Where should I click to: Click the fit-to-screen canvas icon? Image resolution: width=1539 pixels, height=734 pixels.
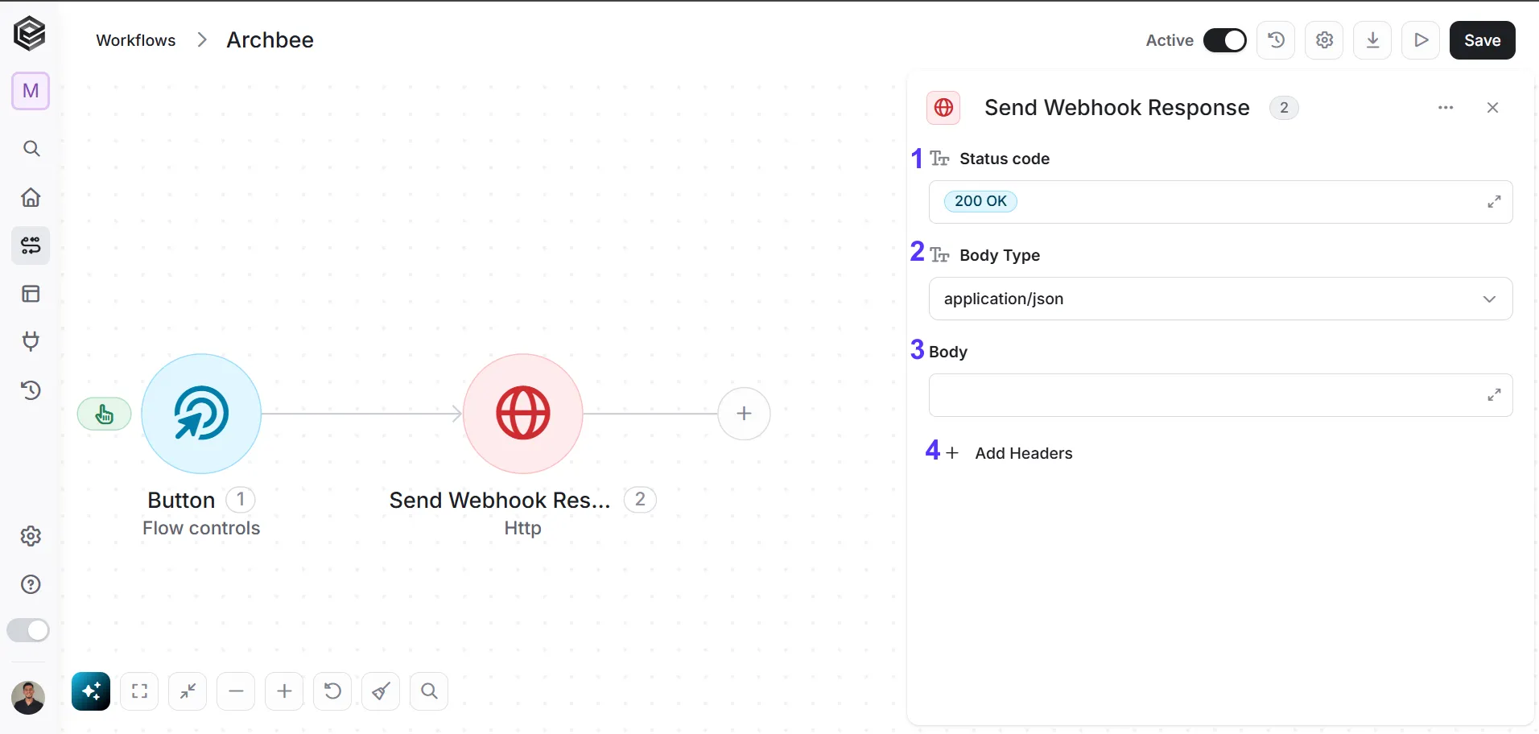(139, 691)
